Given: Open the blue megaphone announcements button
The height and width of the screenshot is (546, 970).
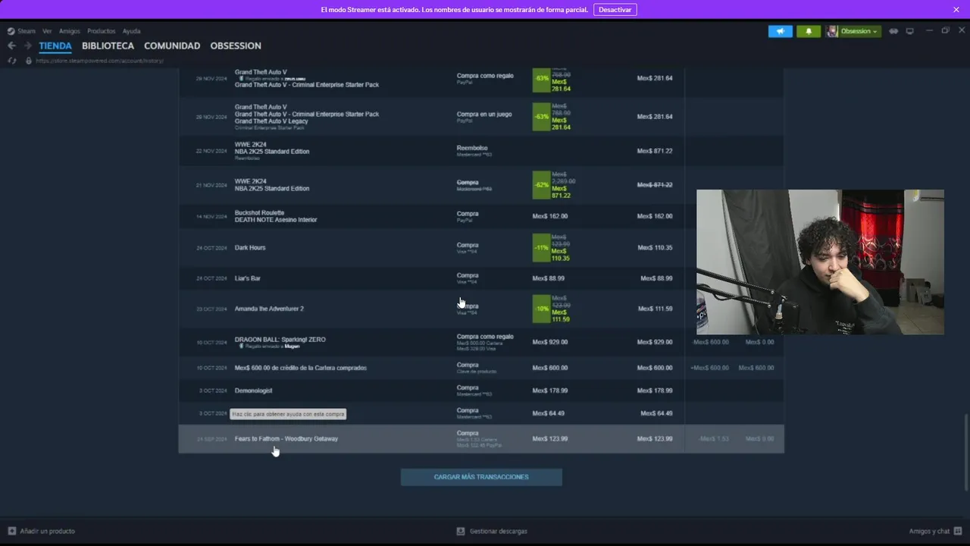Looking at the screenshot, I should pyautogui.click(x=780, y=31).
